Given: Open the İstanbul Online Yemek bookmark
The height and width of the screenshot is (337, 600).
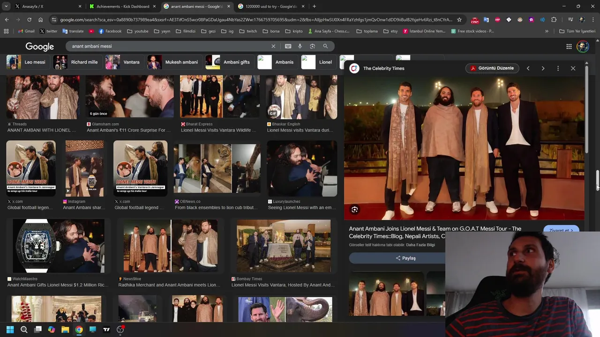Looking at the screenshot, I should (424, 31).
